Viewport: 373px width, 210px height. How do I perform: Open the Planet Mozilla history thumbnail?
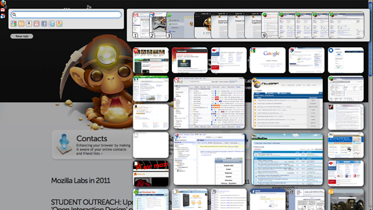coord(189,60)
